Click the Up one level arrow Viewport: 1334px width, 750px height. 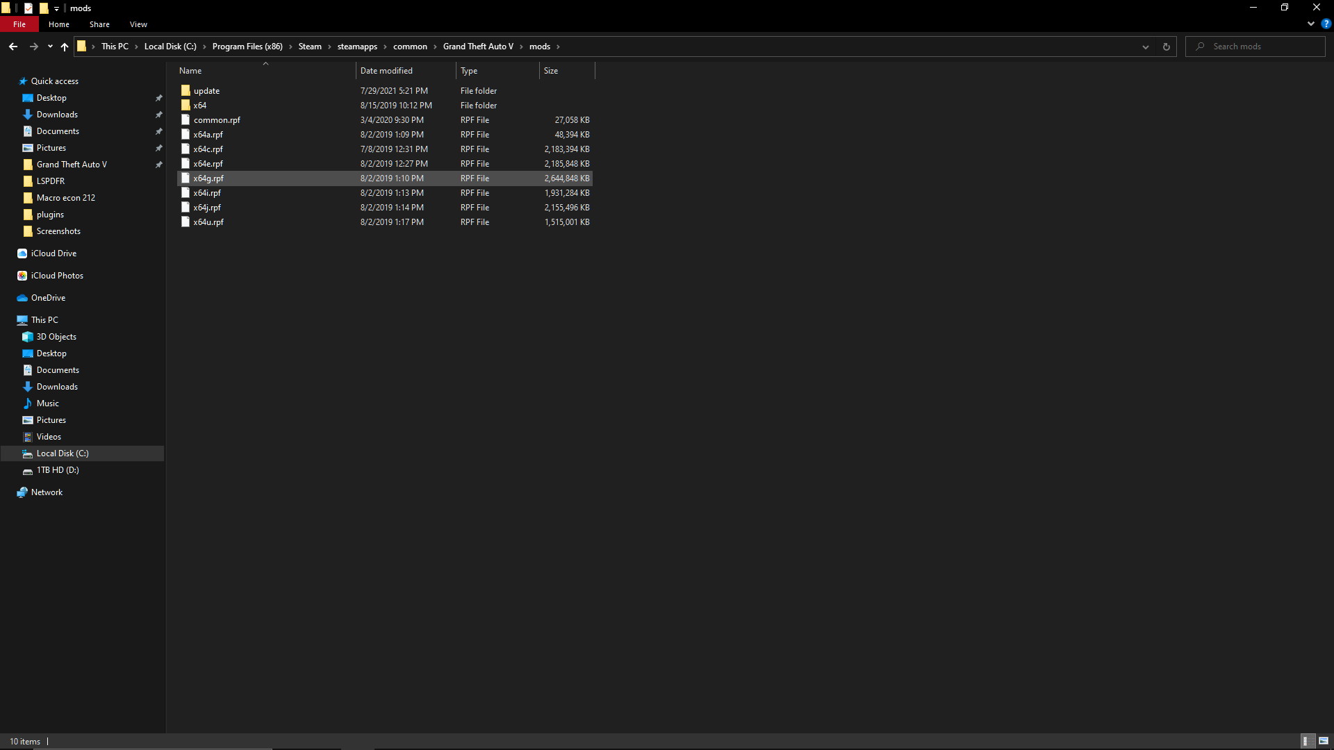(65, 47)
